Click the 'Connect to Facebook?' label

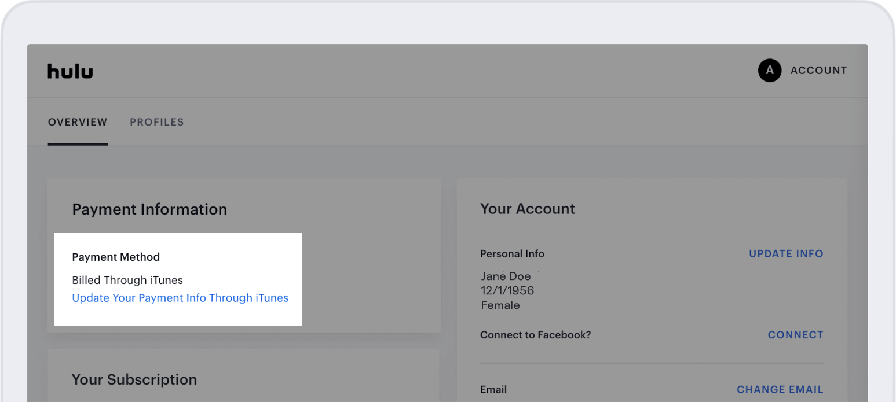536,335
